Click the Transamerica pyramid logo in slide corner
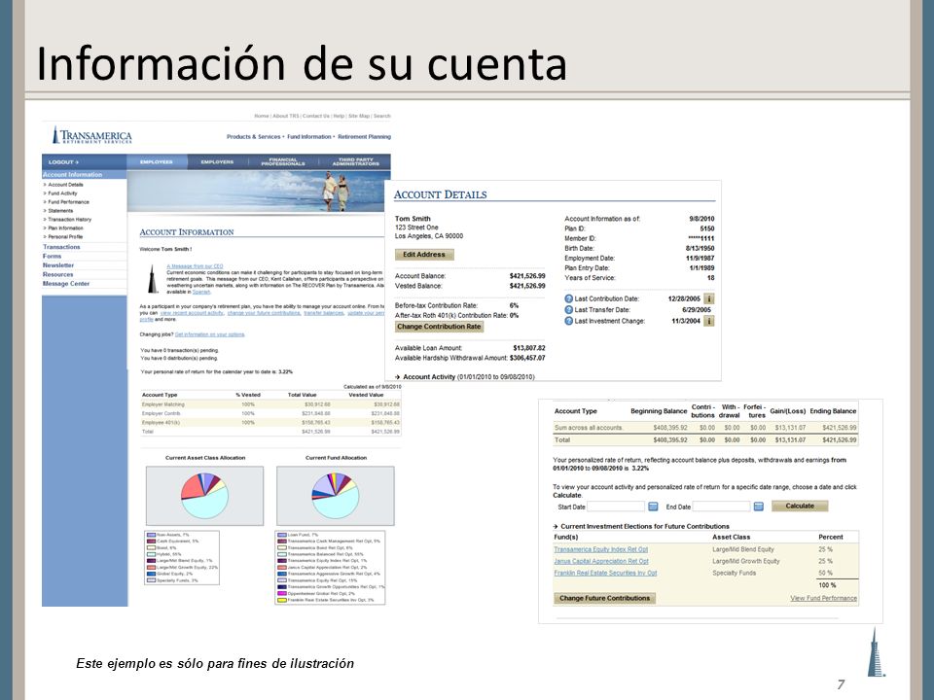934x700 pixels. click(x=876, y=652)
